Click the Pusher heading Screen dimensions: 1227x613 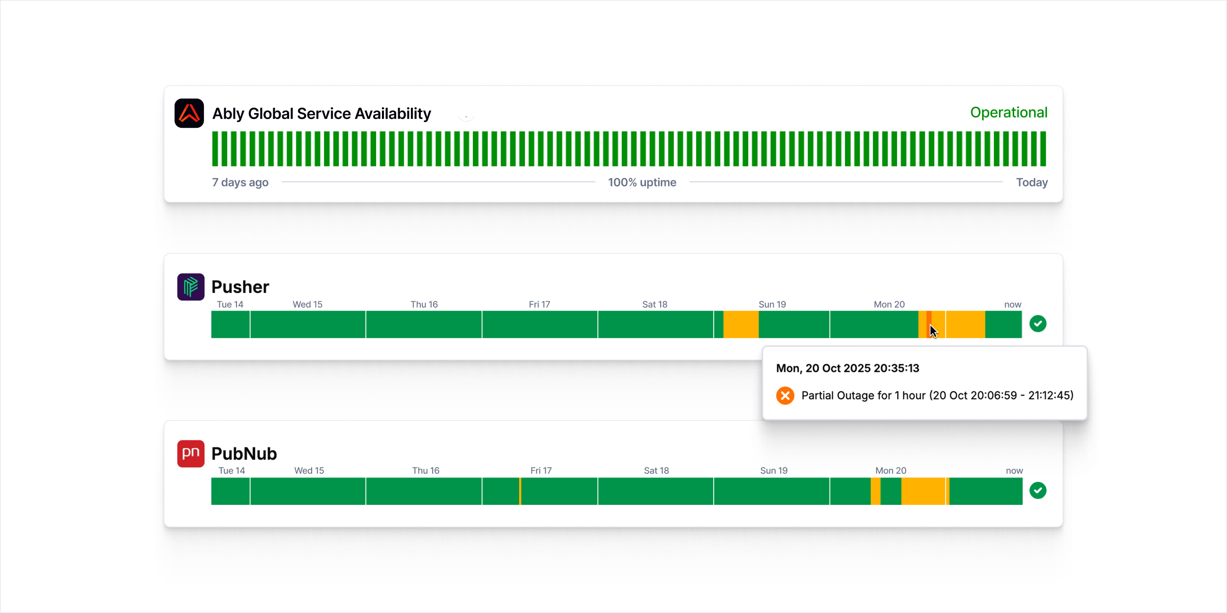click(x=240, y=287)
